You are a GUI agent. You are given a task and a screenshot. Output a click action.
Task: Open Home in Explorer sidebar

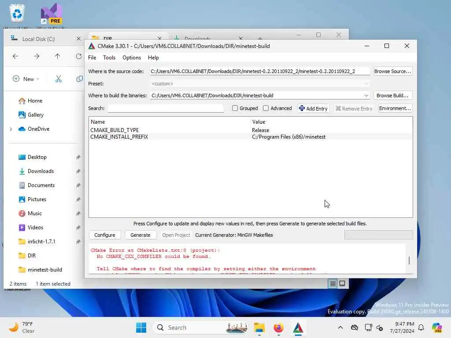pyautogui.click(x=35, y=101)
